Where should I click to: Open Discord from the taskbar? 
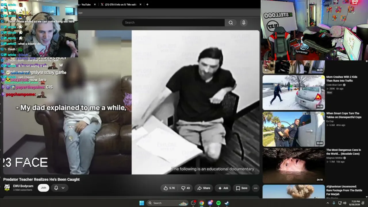[x=210, y=203]
